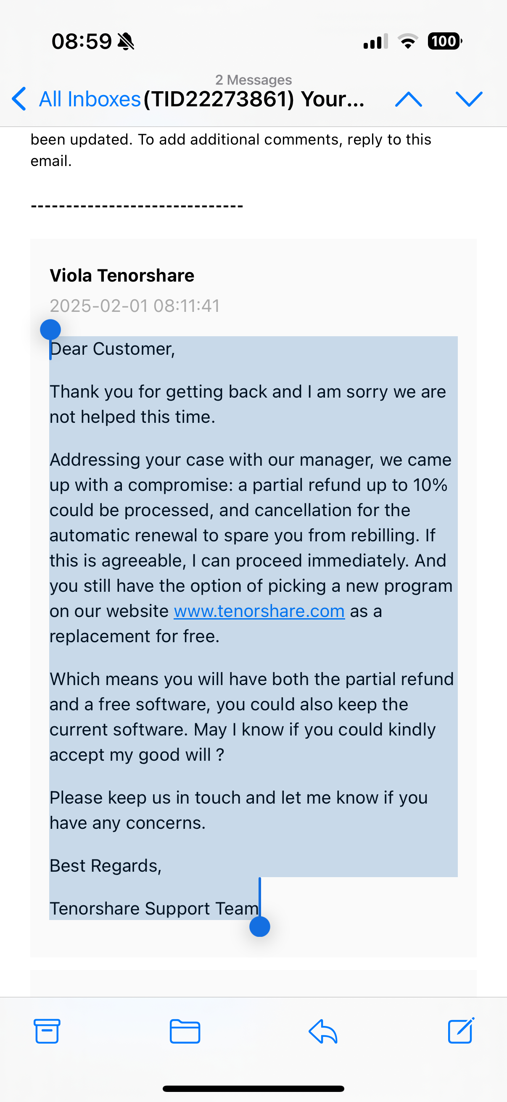Open the Move to folder icon
The image size is (507, 1102).
coord(185,1031)
